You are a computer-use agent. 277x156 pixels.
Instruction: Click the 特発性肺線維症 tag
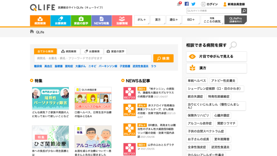219,97
